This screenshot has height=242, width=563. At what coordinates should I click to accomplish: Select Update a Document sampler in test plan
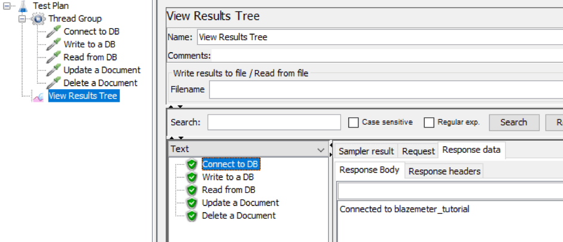click(x=102, y=70)
